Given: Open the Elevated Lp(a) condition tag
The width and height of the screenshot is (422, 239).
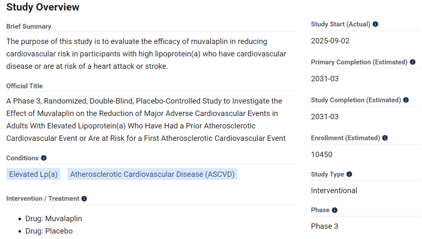Looking at the screenshot, I should [33, 174].
